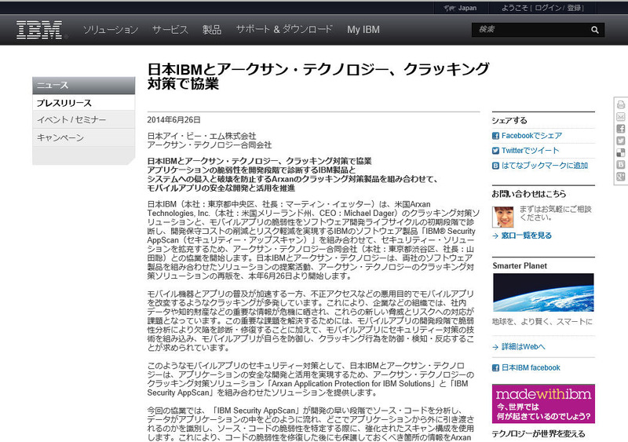Click the print icon in the side toolbar
The image size is (628, 442).
tap(621, 104)
